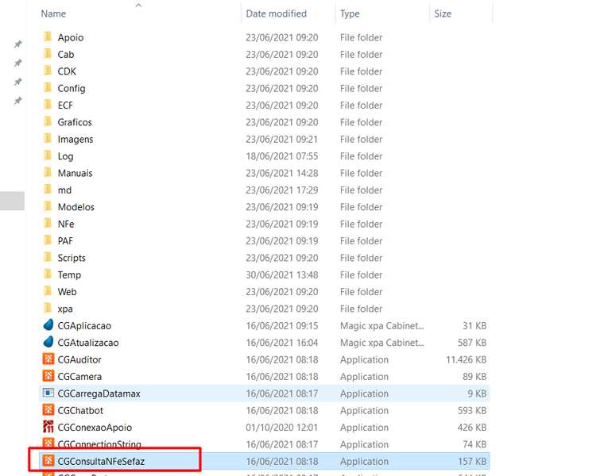The height and width of the screenshot is (476, 608).
Task: Click the Manuais folder icon
Action: (48, 173)
